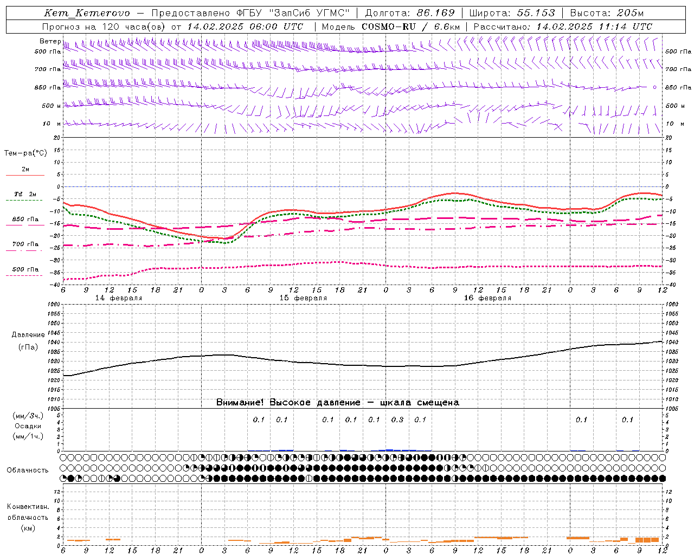This screenshot has height=555, width=694.
Task: Click the station name Kem_Kemerovo in header
Action: click(x=87, y=13)
